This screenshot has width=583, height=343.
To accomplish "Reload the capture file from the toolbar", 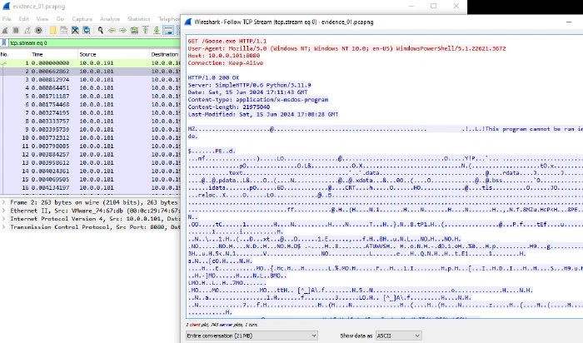I will click(x=87, y=31).
